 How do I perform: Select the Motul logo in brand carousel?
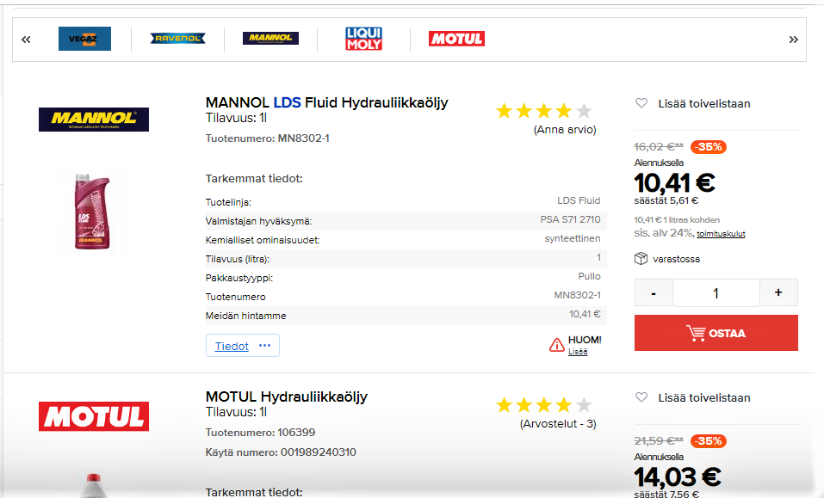point(456,39)
